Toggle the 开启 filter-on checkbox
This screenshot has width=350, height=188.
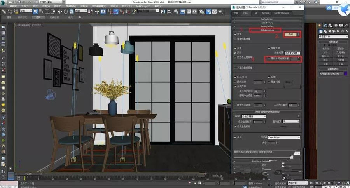[235, 137]
